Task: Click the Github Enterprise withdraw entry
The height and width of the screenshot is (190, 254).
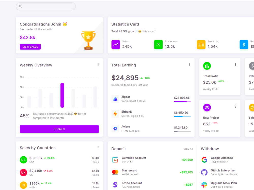Action: click(224, 172)
